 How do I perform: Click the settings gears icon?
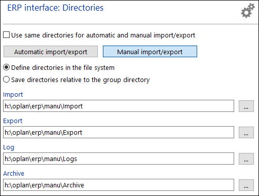[x=248, y=11]
